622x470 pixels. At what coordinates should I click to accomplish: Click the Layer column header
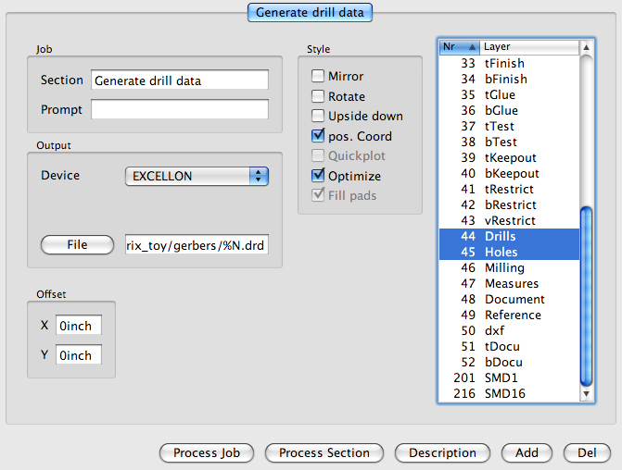tap(528, 46)
